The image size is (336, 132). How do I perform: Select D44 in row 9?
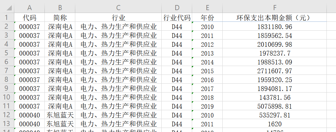pos(177,88)
